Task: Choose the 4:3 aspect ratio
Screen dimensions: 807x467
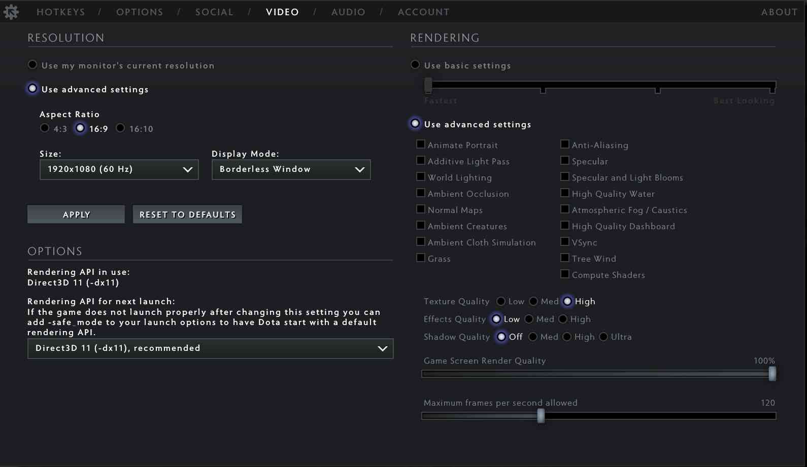Action: point(45,128)
